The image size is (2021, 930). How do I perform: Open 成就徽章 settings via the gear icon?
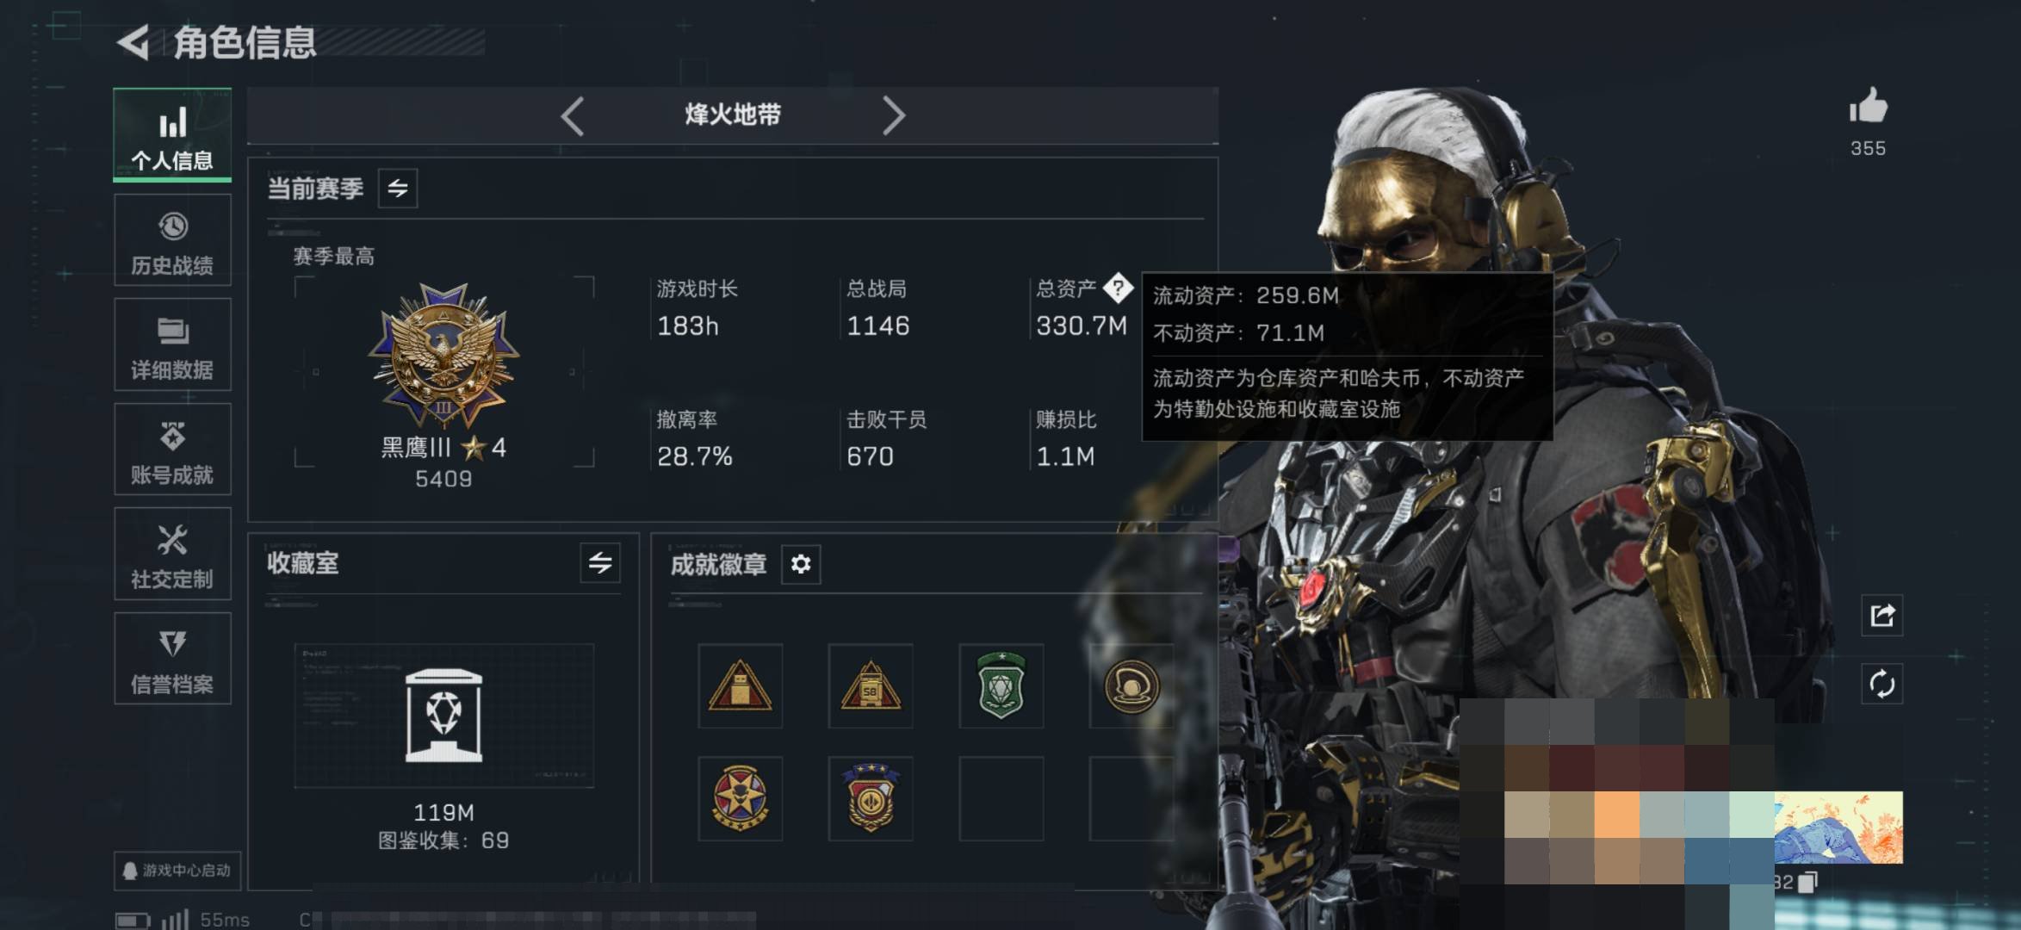click(801, 564)
